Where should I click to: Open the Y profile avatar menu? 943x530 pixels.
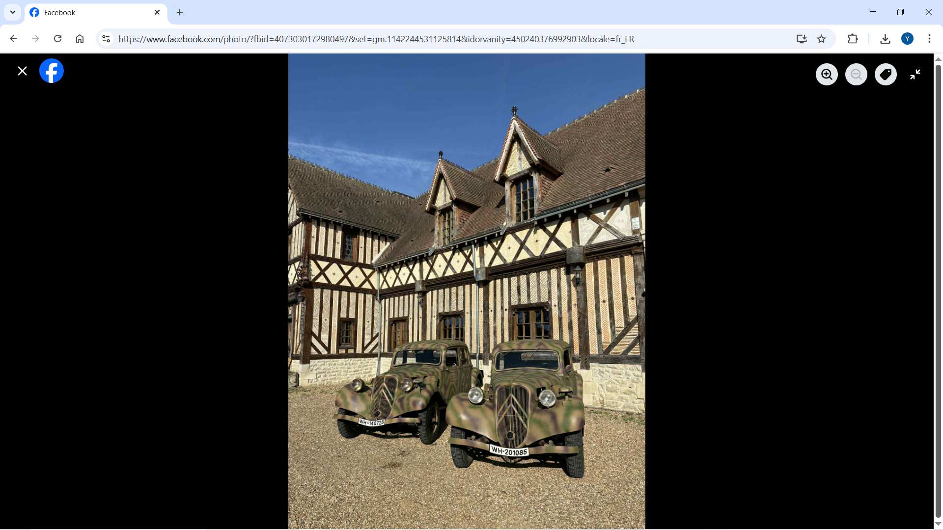tap(907, 39)
